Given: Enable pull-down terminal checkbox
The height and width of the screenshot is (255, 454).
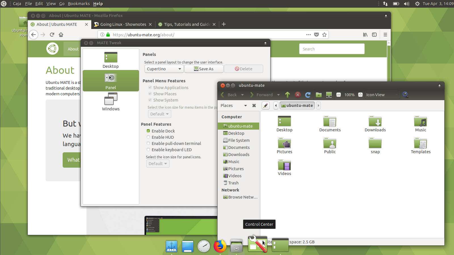Looking at the screenshot, I should tap(148, 143).
